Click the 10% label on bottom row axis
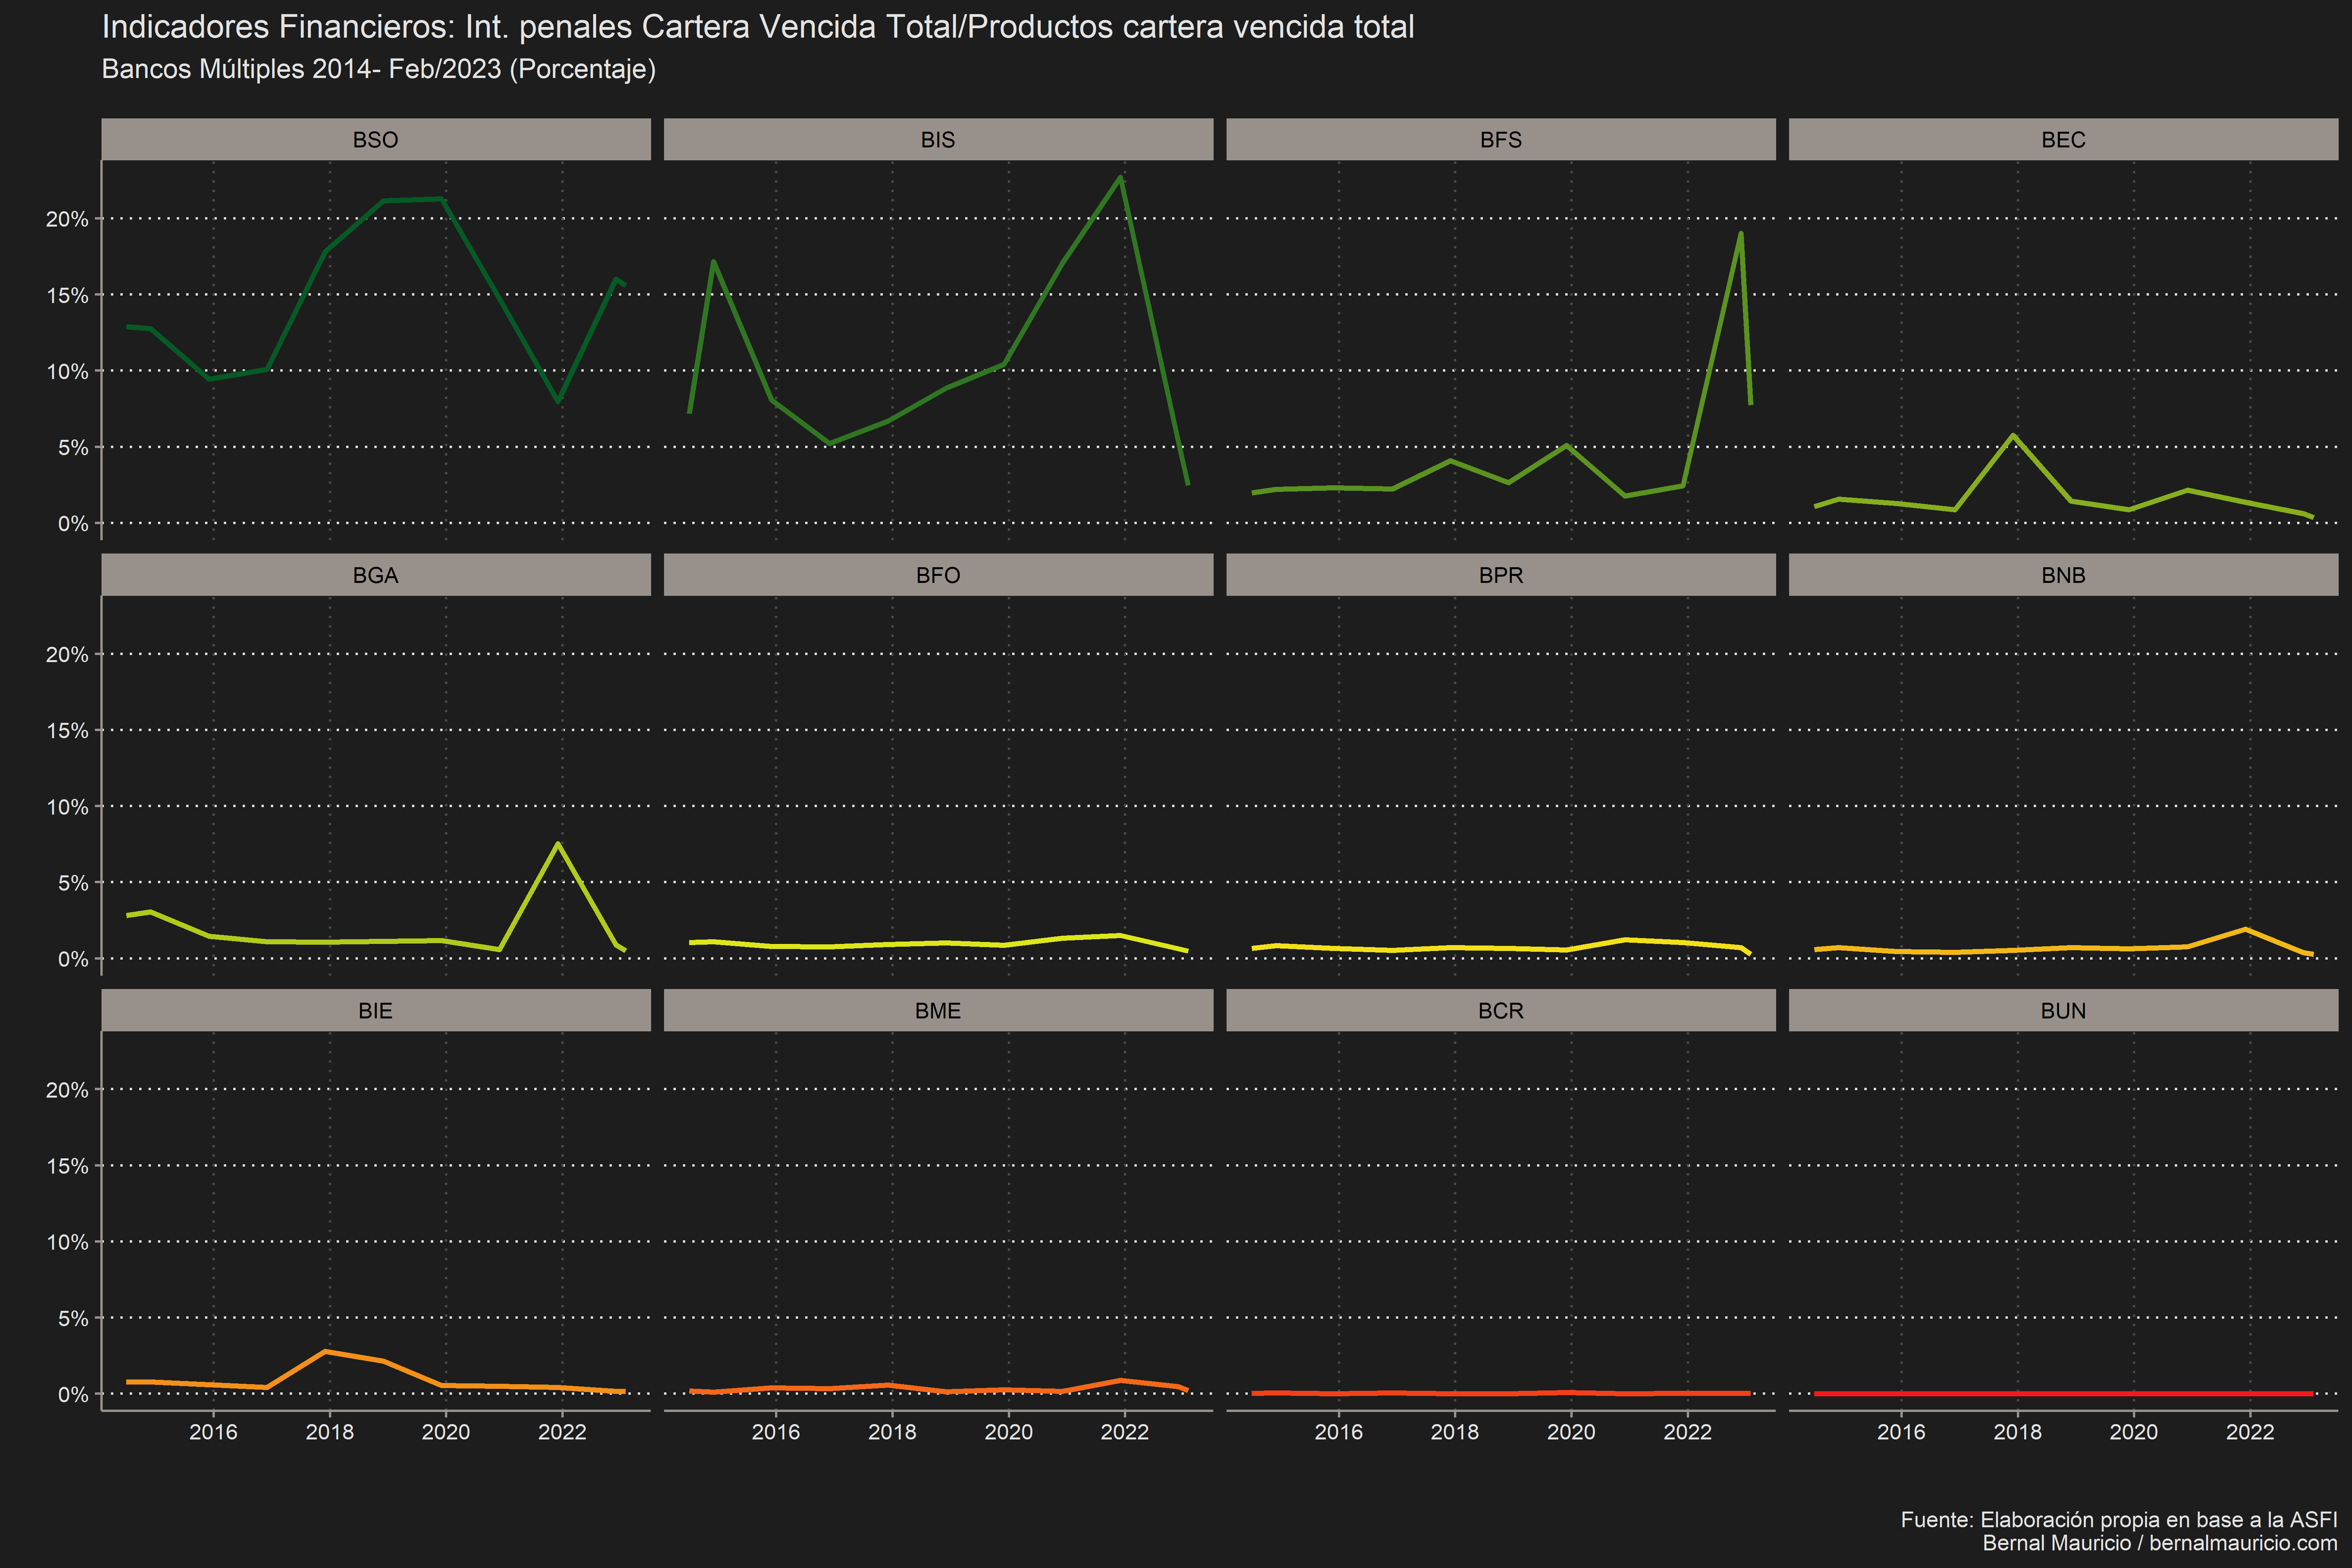Image resolution: width=2352 pixels, height=1568 pixels. point(67,1242)
